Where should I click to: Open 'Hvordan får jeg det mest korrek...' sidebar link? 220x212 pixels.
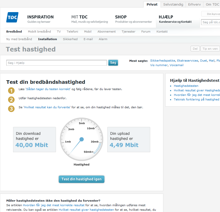point(197,95)
